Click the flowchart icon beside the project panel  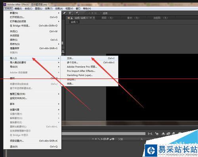[x=63, y=52]
